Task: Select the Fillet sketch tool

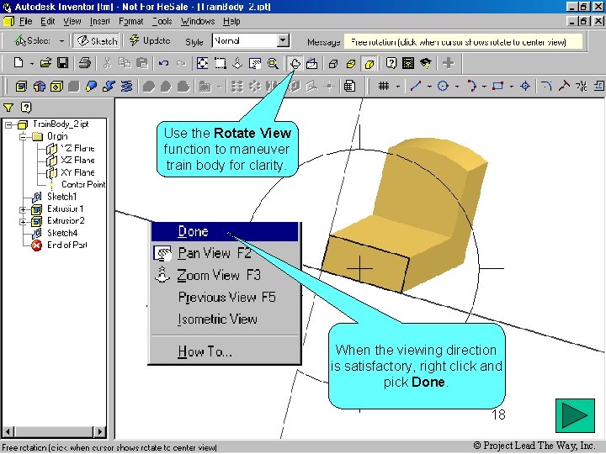Action: [x=546, y=86]
